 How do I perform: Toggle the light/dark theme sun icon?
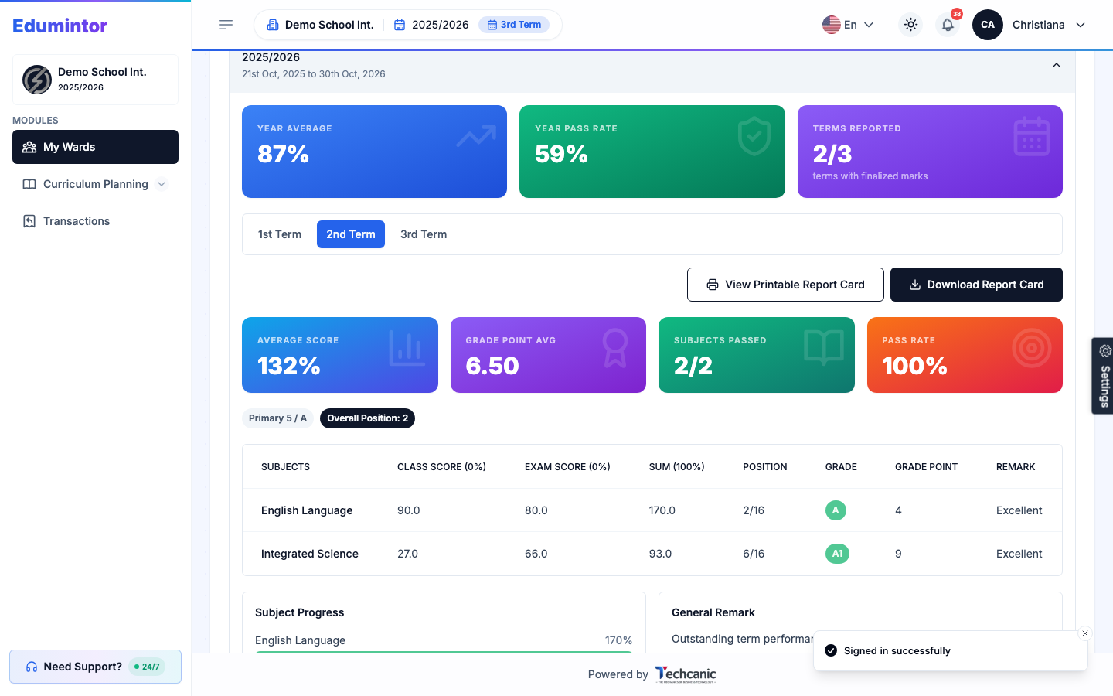tap(911, 25)
